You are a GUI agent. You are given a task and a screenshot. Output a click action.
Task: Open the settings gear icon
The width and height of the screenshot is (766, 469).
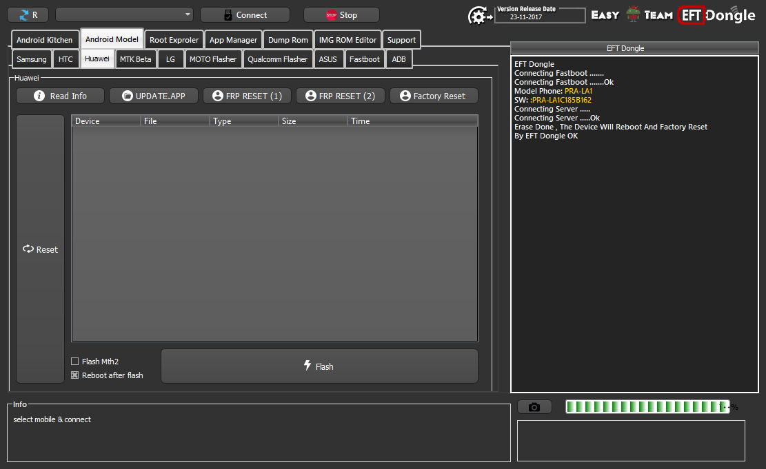[479, 16]
